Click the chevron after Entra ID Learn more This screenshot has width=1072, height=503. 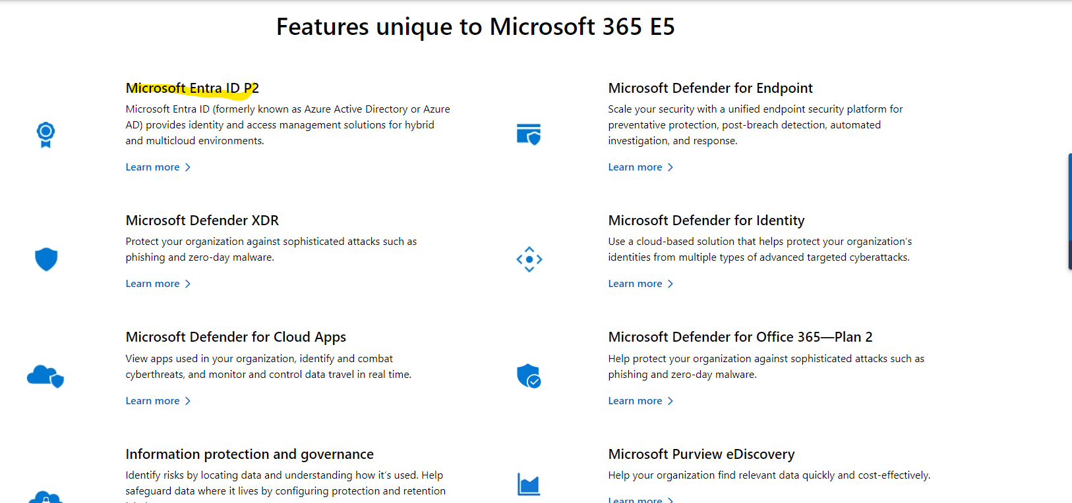(188, 167)
